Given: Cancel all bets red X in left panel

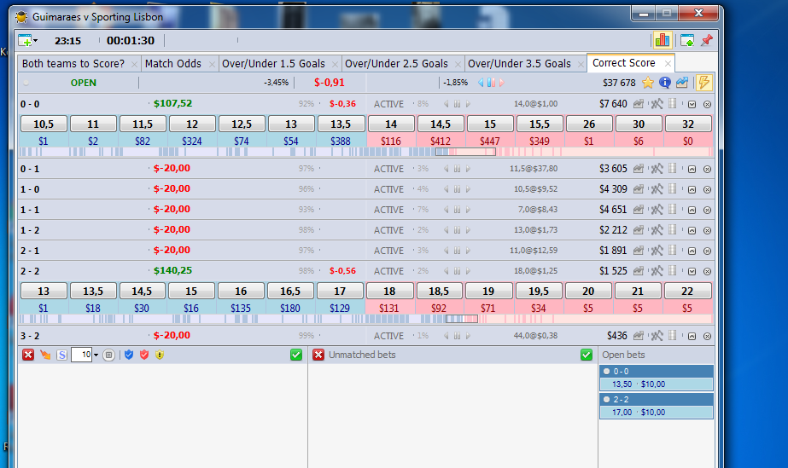Looking at the screenshot, I should 28,355.
